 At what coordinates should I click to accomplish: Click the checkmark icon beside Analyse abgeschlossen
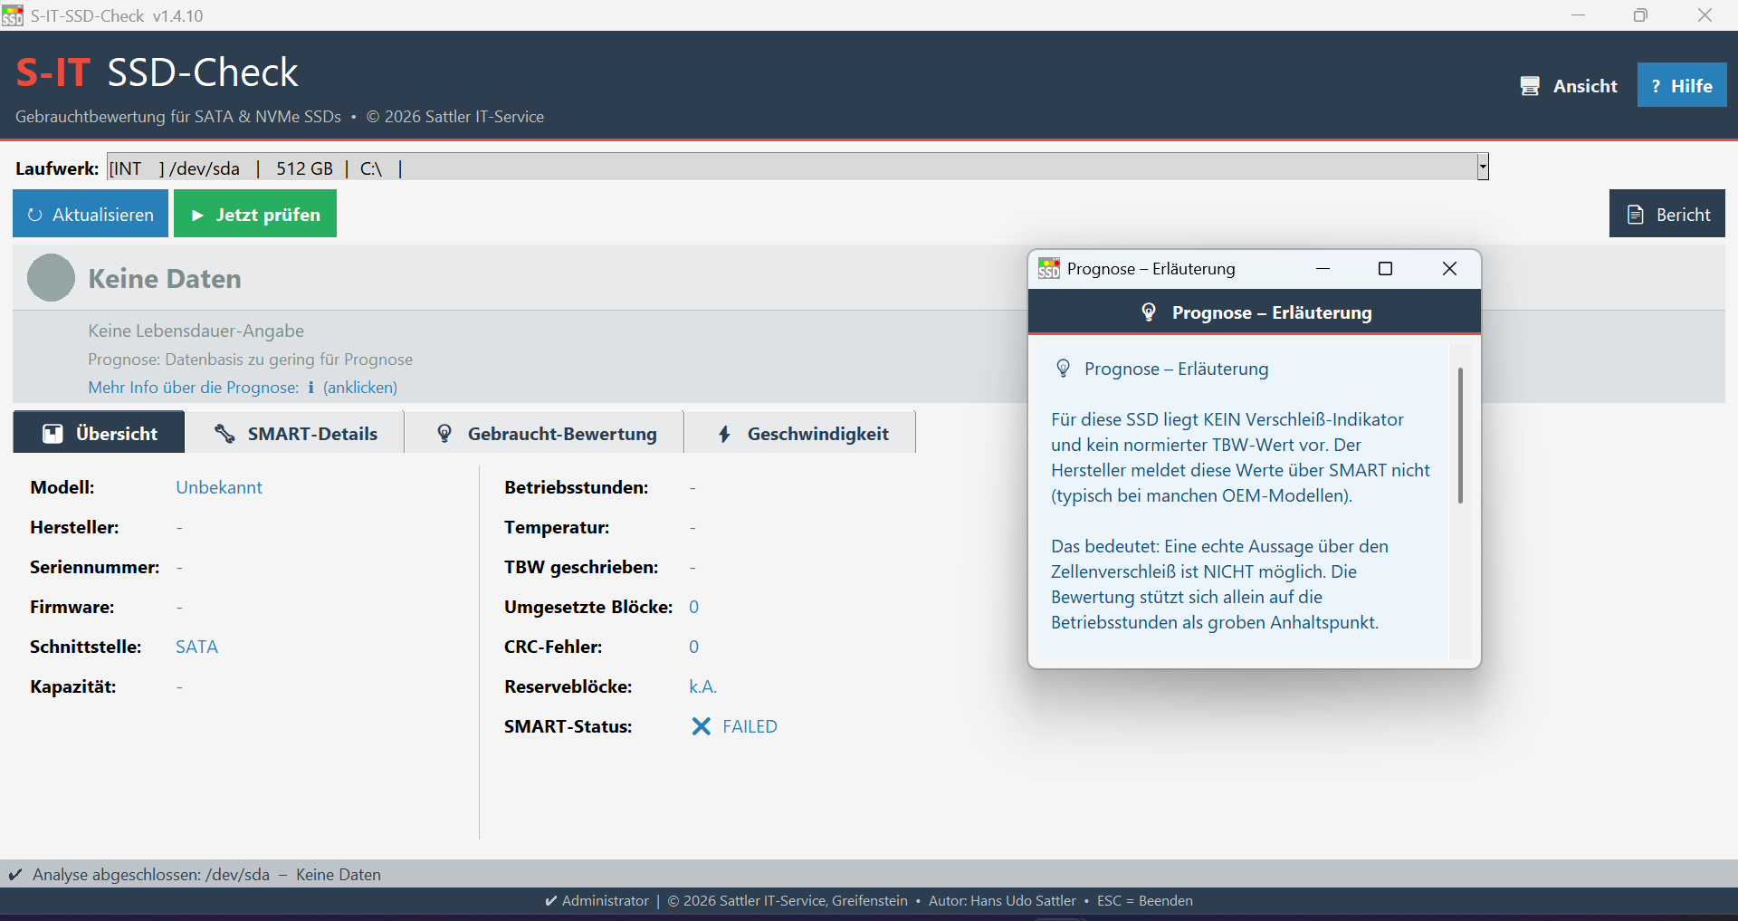pyautogui.click(x=15, y=875)
